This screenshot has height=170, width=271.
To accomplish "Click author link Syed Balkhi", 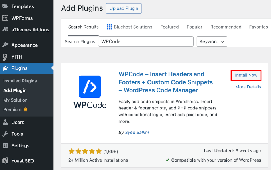I will (137, 132).
